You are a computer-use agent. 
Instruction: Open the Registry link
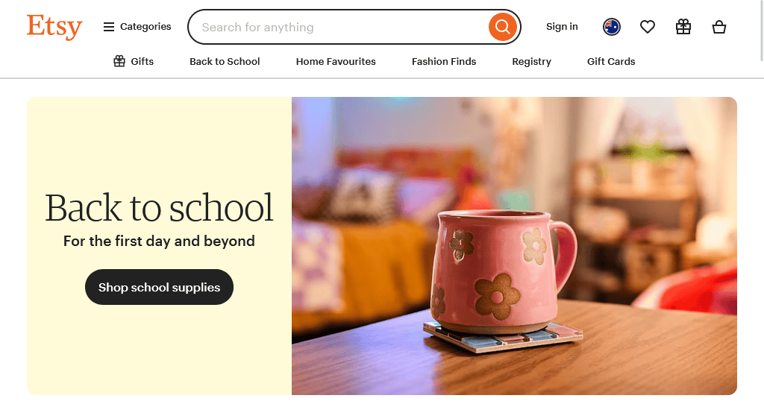point(531,61)
